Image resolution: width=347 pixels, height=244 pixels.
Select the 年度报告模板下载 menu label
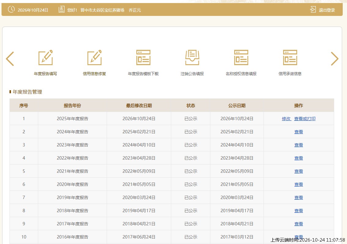(x=143, y=74)
